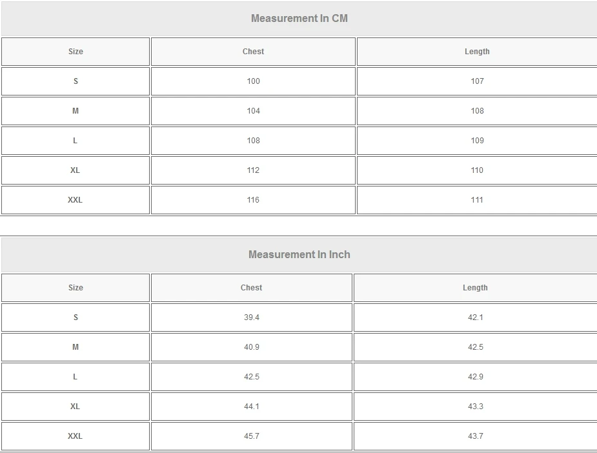Select the chest value 40.9 cell
The width and height of the screenshot is (597, 453).
coord(251,347)
